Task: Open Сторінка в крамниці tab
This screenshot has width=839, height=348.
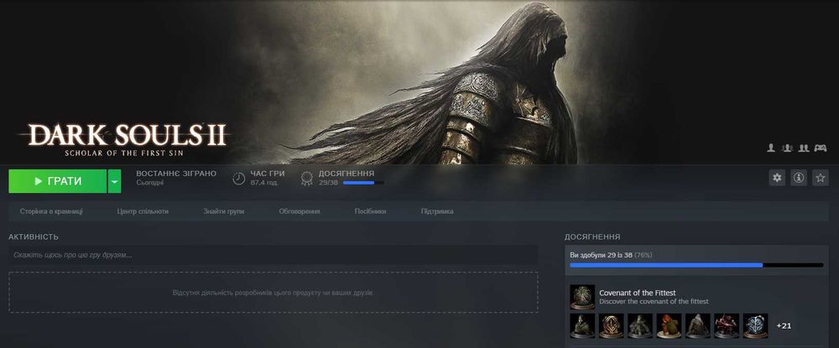Action: pos(51,211)
